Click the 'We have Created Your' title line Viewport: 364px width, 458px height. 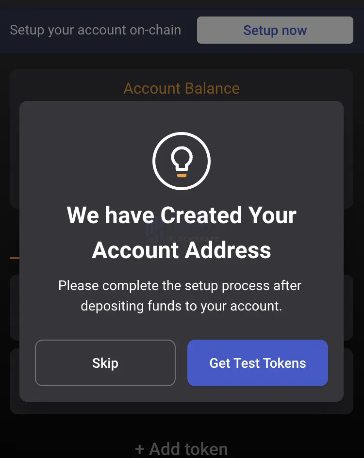click(182, 215)
